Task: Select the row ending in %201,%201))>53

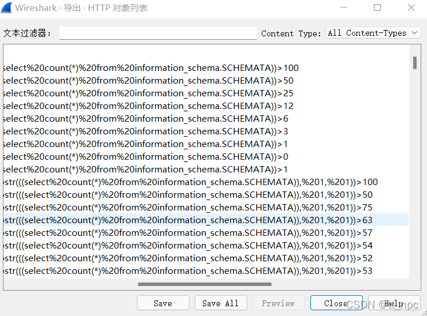Action: 206,271
